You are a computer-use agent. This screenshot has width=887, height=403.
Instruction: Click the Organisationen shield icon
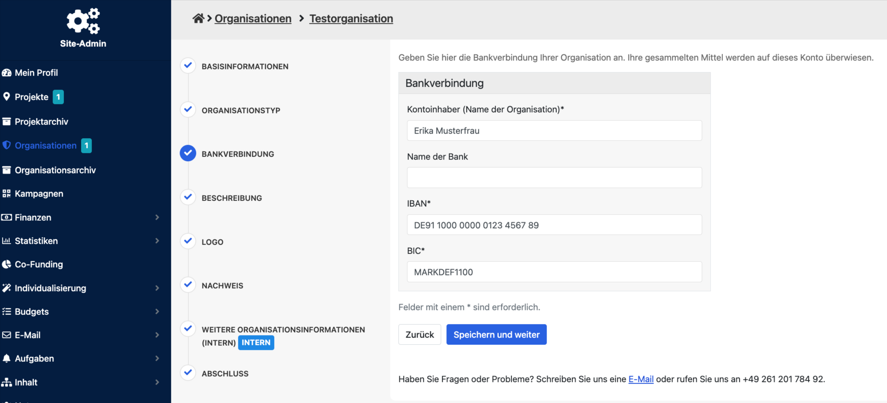(x=7, y=145)
